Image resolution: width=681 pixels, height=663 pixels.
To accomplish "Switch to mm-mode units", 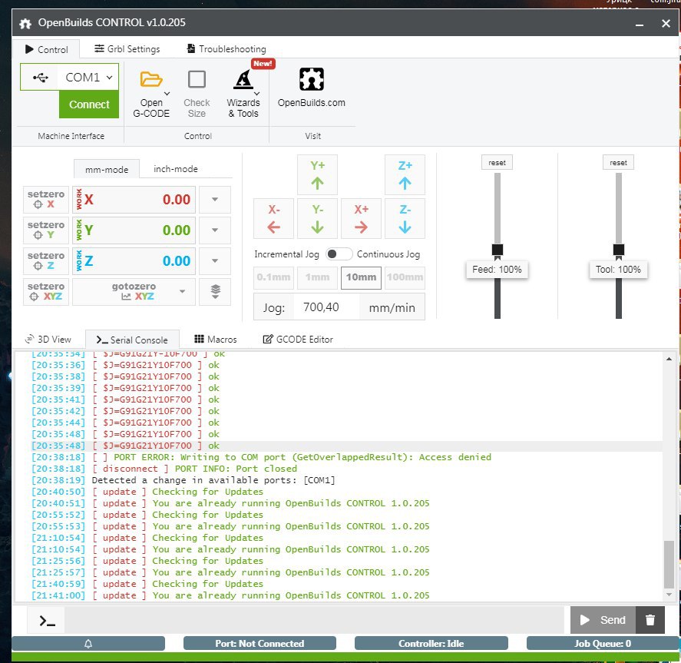I will tap(107, 170).
